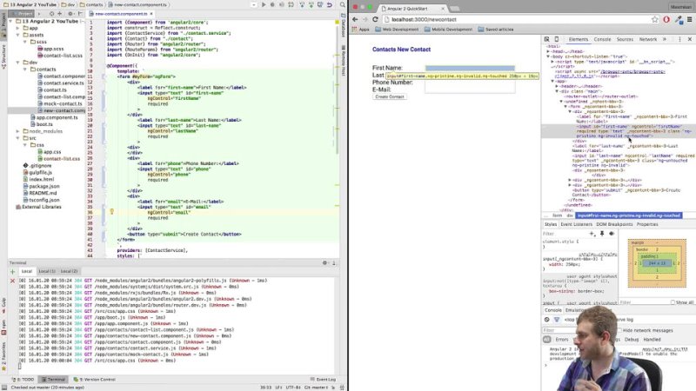Reload the localhost page in Chrome
Image resolution: width=696 pixels, height=391 pixels.
coord(375,19)
